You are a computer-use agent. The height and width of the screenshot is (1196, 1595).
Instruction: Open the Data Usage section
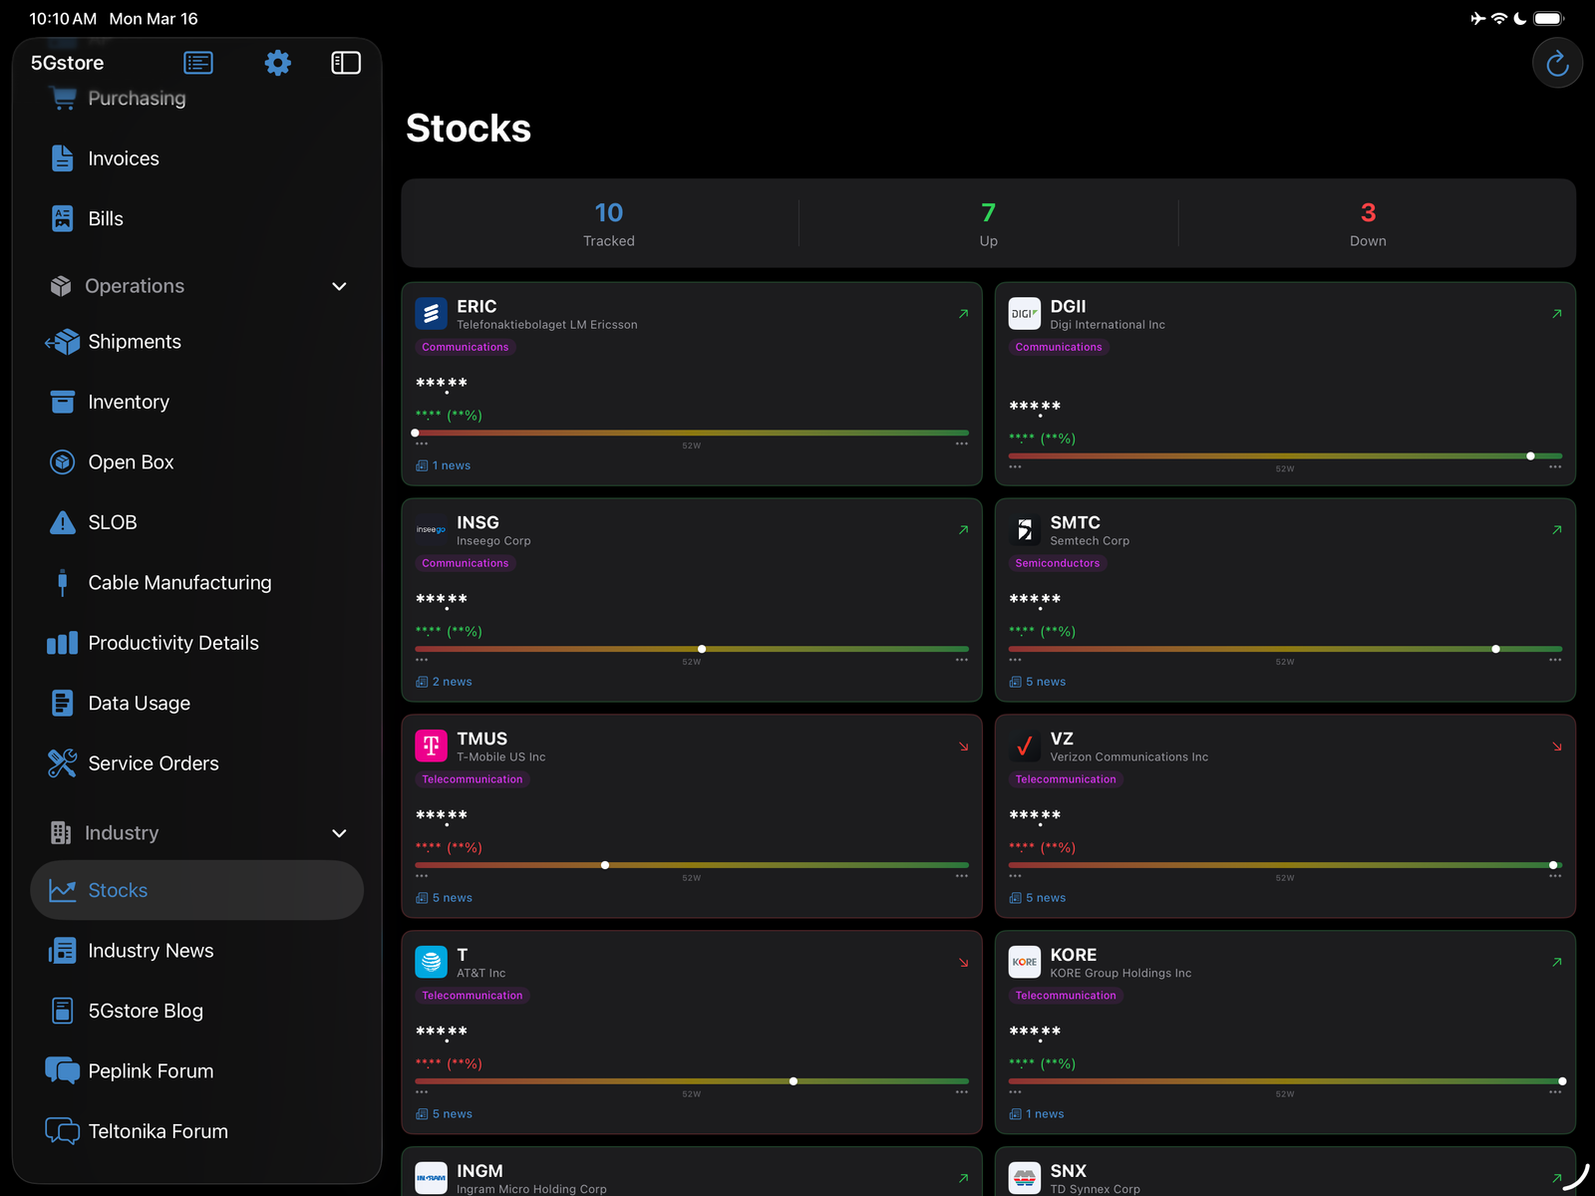[x=139, y=702]
